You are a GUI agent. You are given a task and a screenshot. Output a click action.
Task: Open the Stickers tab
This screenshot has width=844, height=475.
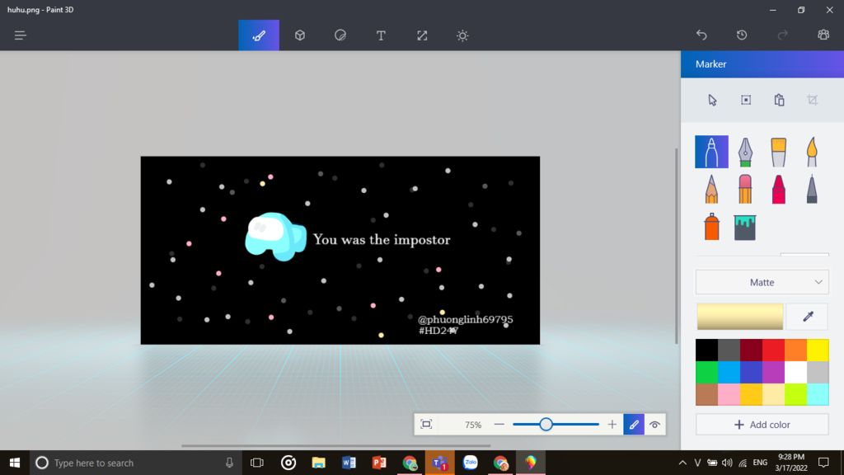pyautogui.click(x=340, y=35)
